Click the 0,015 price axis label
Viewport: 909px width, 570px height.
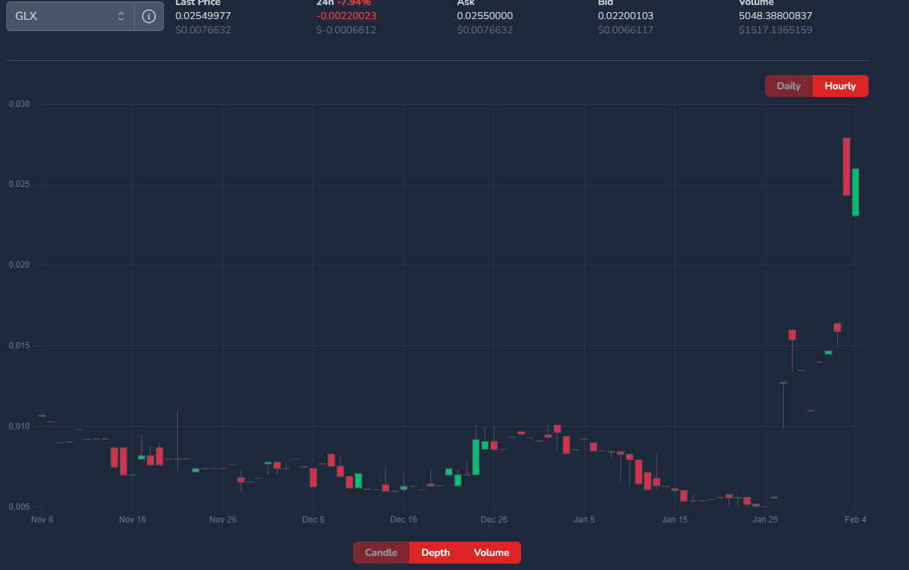point(19,346)
